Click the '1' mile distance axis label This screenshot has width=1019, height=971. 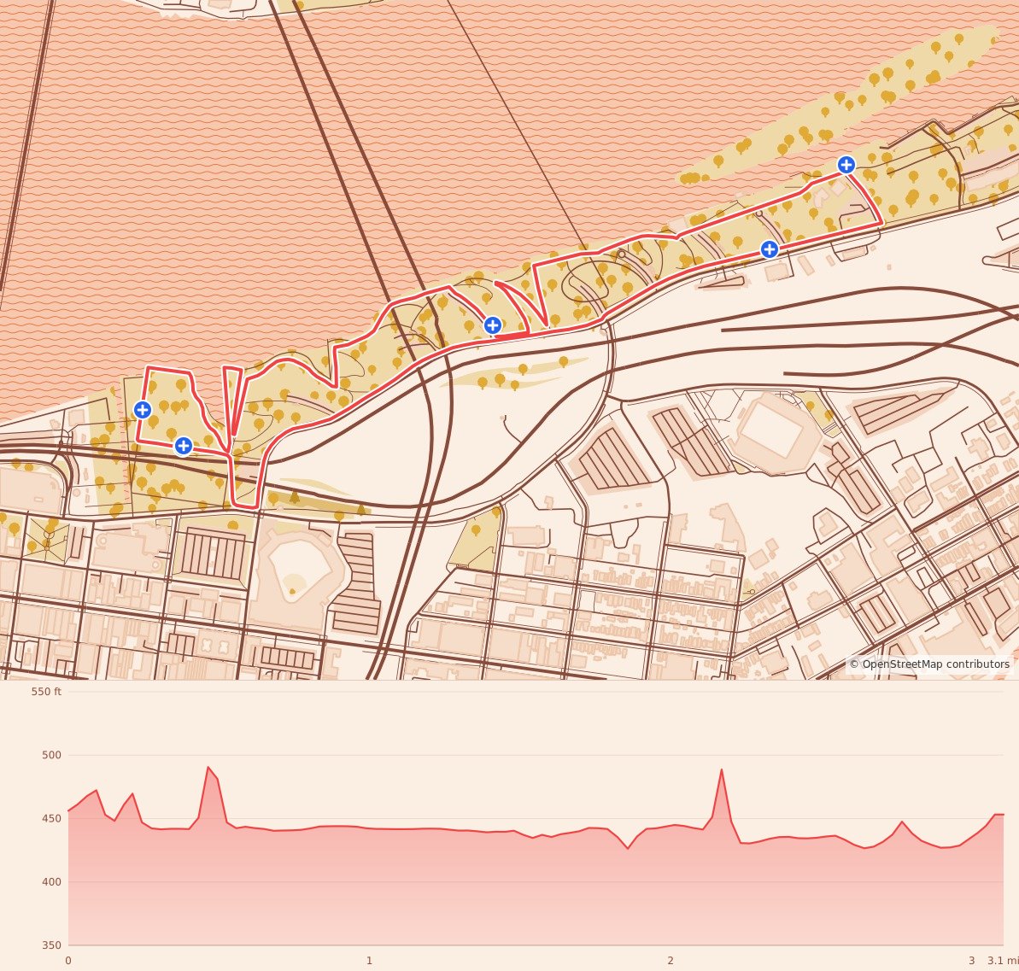point(369,961)
